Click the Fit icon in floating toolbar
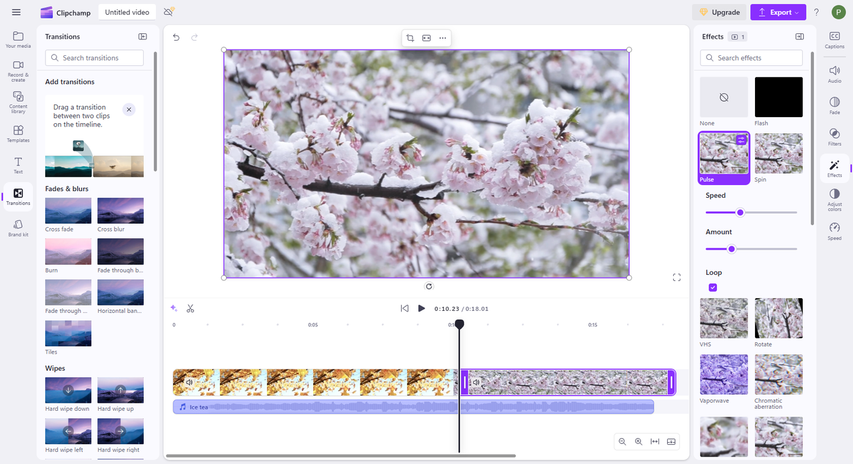Viewport: 853px width, 464px height. click(x=426, y=38)
